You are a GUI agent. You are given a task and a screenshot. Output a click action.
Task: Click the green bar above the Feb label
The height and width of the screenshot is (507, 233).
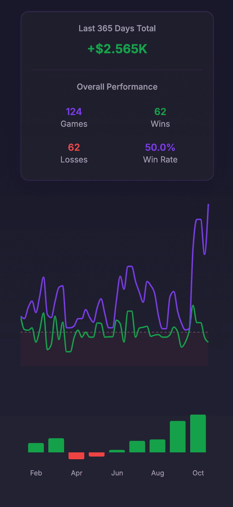[x=36, y=447]
